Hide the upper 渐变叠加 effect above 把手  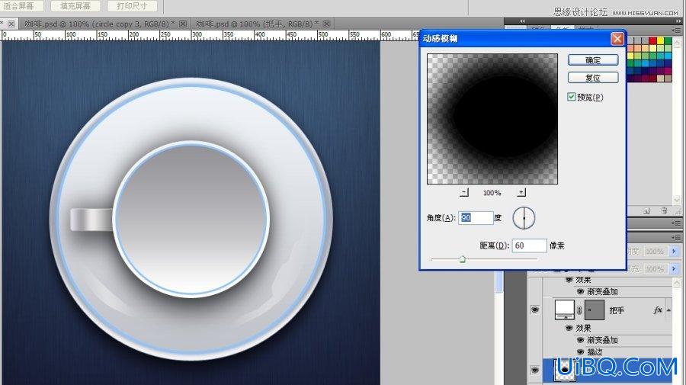[581, 291]
